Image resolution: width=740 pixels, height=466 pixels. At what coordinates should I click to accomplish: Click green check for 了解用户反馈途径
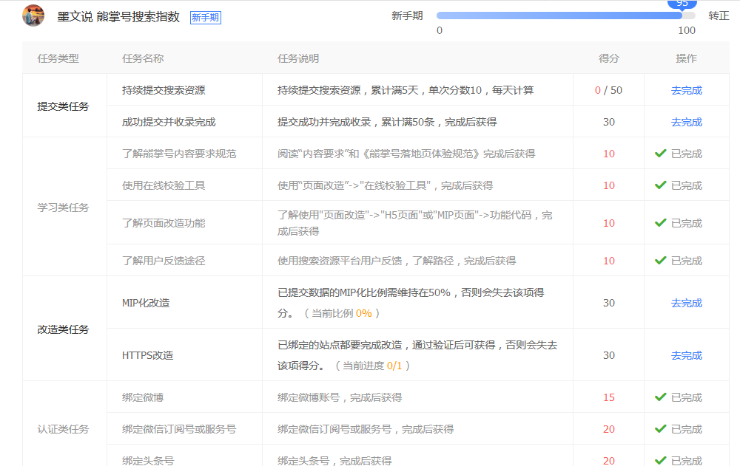pyautogui.click(x=661, y=261)
